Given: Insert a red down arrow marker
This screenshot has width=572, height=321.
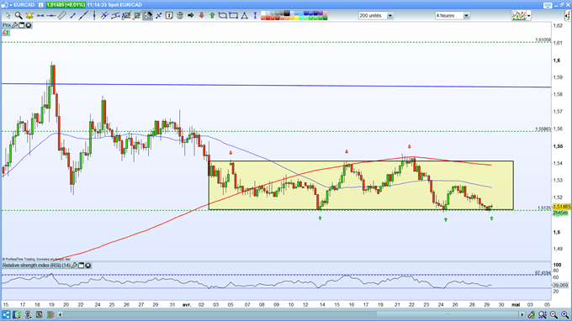Looking at the screenshot, I should click(201, 15).
